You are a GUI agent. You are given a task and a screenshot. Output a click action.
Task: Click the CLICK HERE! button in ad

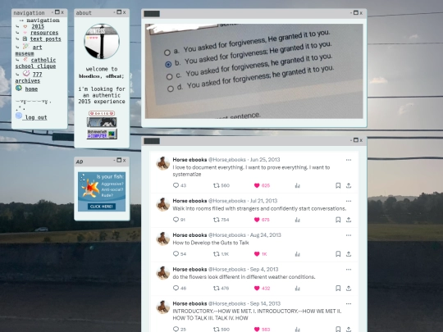coord(102,207)
